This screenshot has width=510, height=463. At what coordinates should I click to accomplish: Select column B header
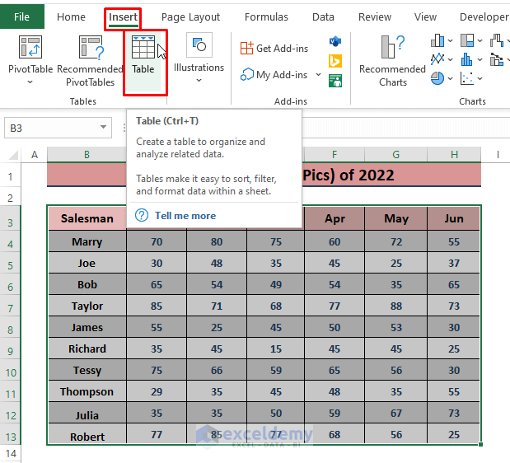click(87, 154)
